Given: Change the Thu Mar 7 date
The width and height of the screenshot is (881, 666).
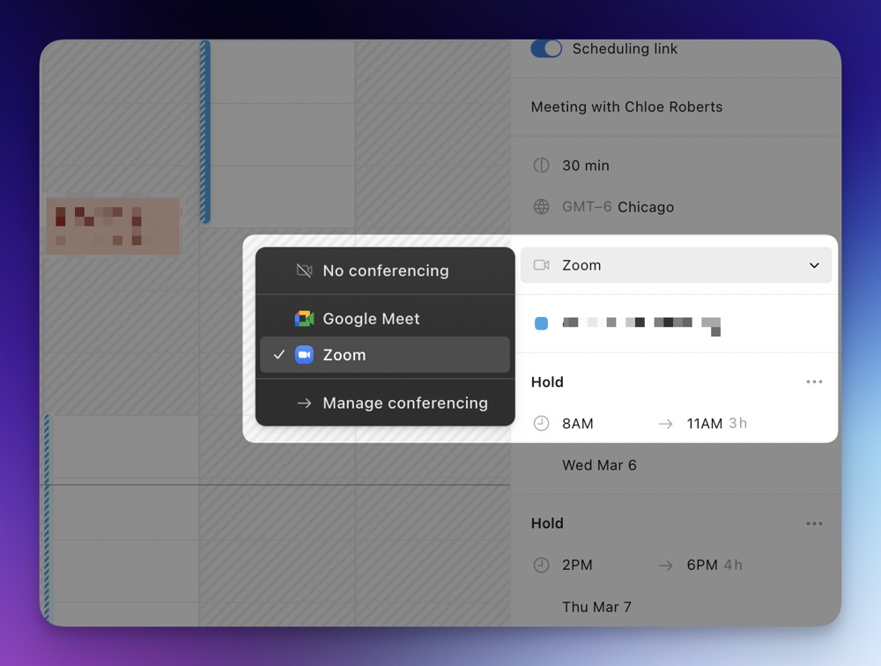Looking at the screenshot, I should (x=596, y=607).
